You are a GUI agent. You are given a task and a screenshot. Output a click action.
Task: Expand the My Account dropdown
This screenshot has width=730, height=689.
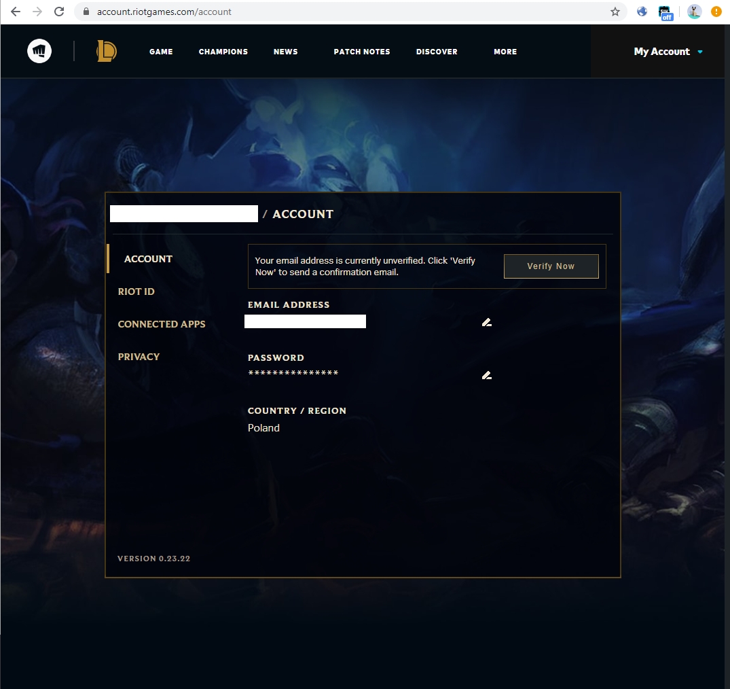[668, 52]
